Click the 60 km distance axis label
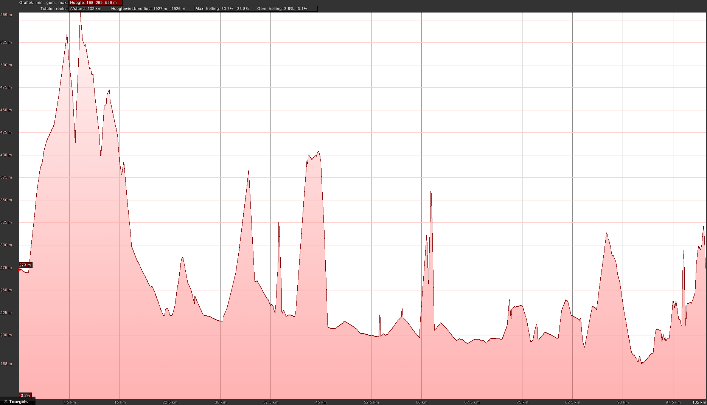The image size is (707, 405). [x=421, y=402]
